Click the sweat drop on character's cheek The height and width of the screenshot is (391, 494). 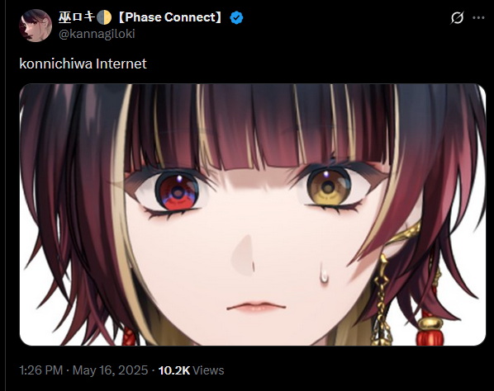coord(323,273)
